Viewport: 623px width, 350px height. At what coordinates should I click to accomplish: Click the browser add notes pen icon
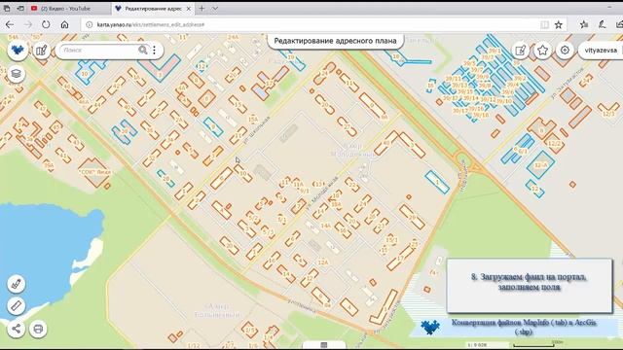602,24
